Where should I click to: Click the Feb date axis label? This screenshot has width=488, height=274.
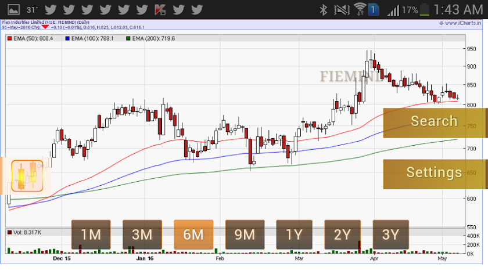[220, 258]
